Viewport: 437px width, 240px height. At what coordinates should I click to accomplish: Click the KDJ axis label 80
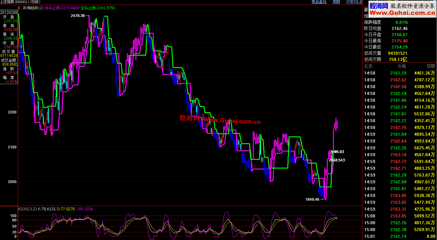14,221
